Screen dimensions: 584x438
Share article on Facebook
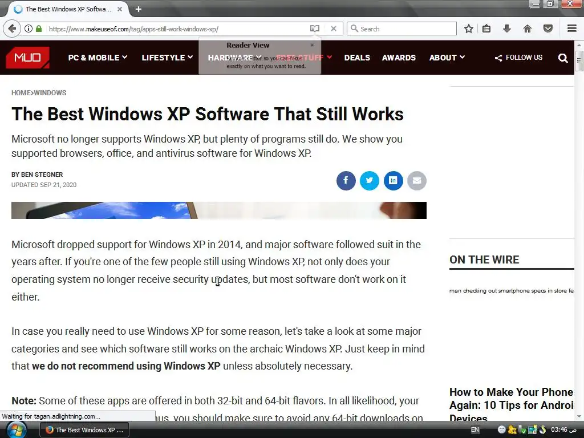[346, 181]
